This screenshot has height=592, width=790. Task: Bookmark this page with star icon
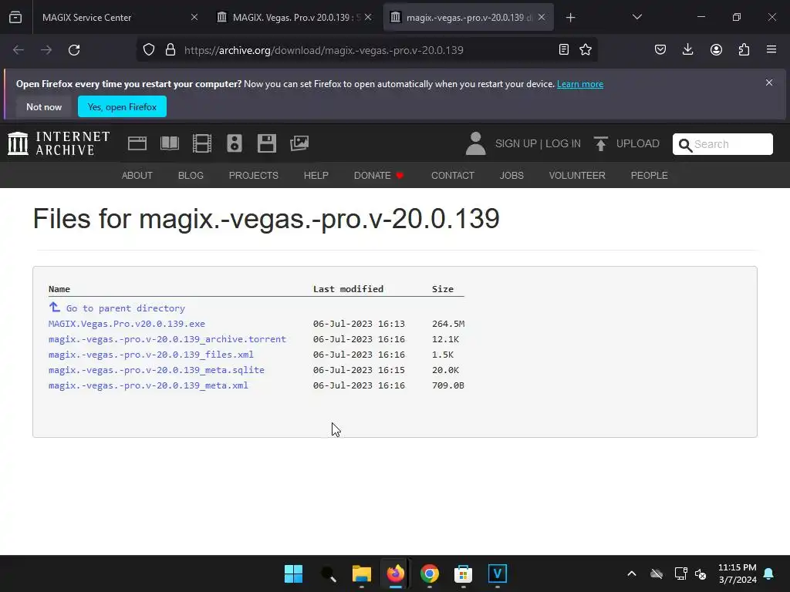586,49
